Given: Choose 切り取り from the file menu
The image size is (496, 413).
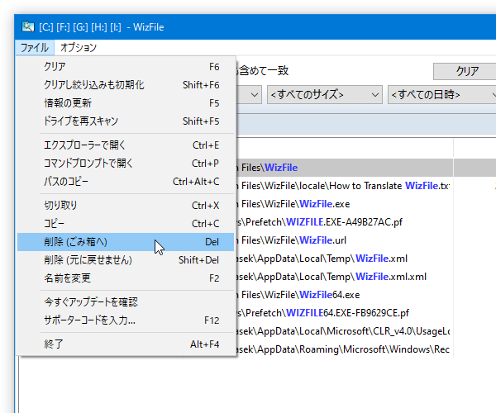Looking at the screenshot, I should point(126,206).
